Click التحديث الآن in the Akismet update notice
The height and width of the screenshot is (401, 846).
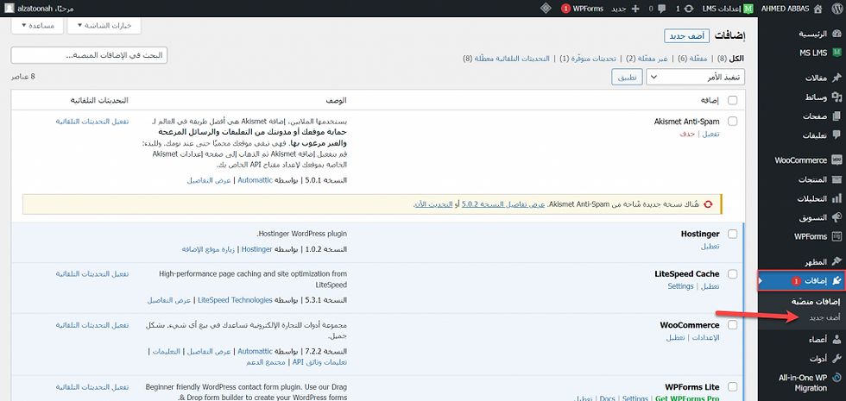433,204
